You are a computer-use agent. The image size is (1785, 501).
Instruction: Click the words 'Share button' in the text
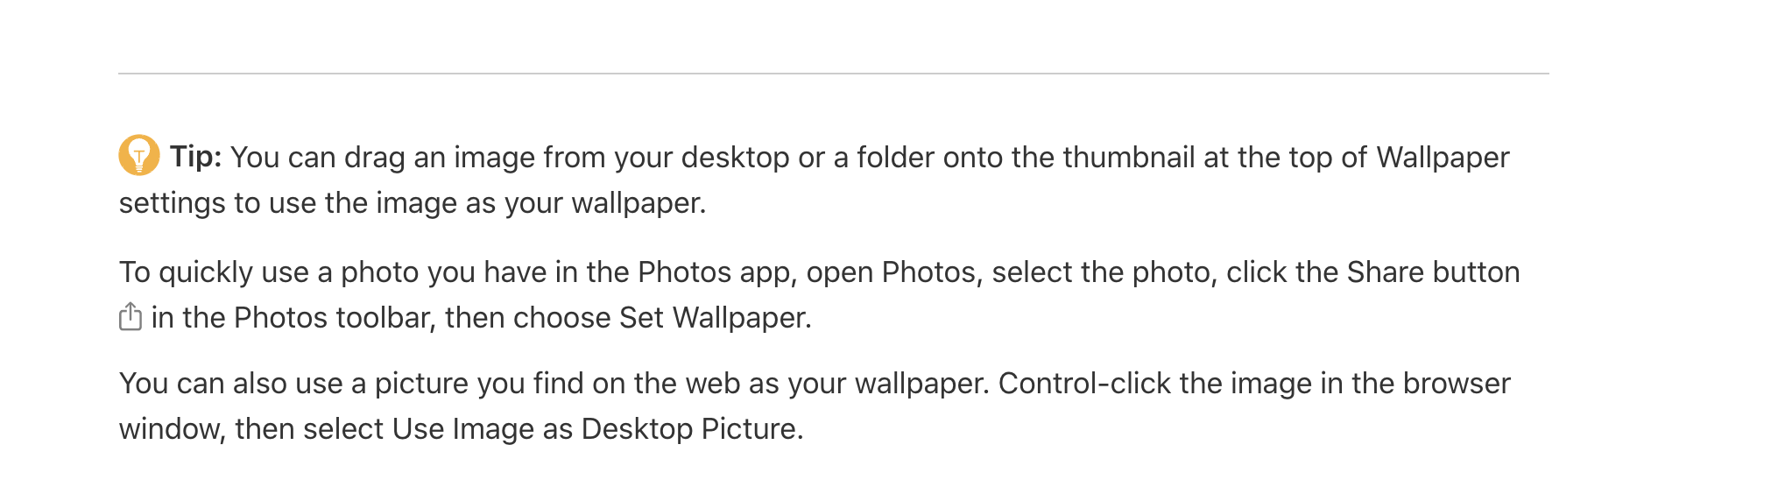(1433, 272)
